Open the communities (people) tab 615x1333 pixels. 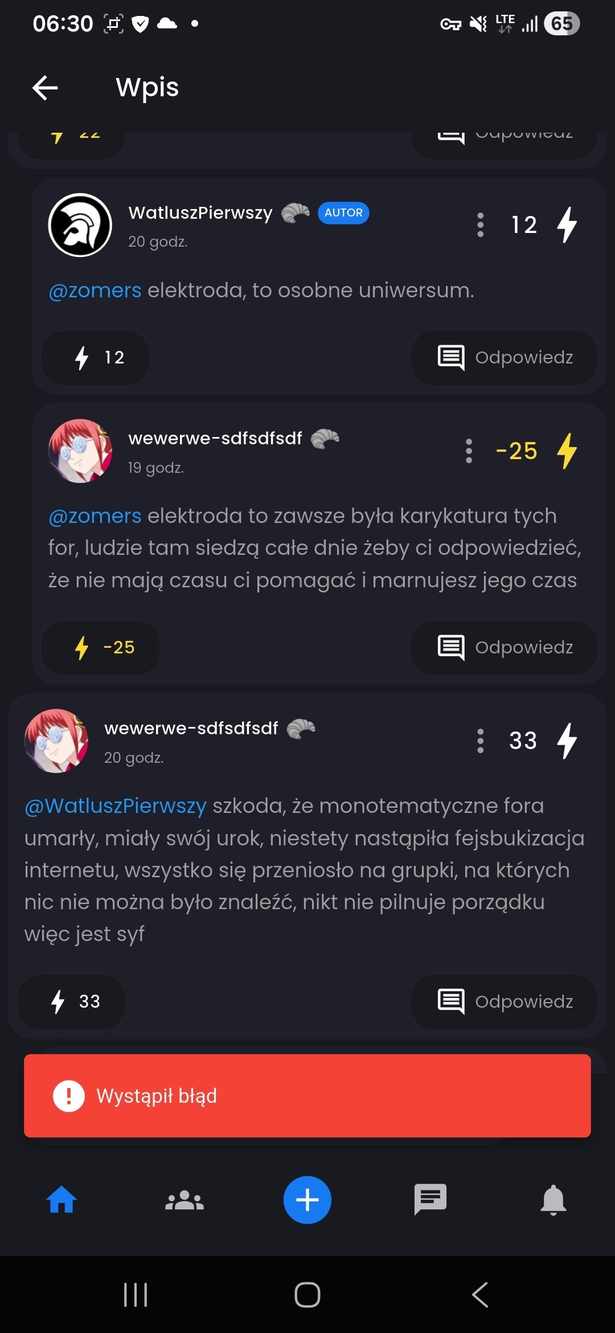click(184, 1200)
